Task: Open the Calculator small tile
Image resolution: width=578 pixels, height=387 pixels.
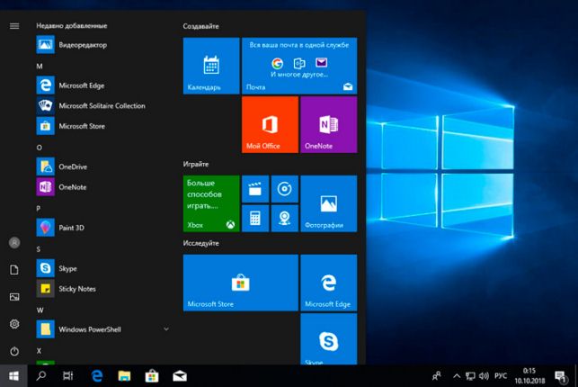Action: [x=255, y=219]
